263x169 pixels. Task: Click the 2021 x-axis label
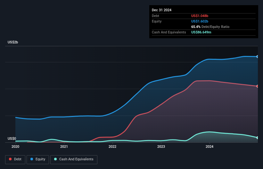click(64, 147)
